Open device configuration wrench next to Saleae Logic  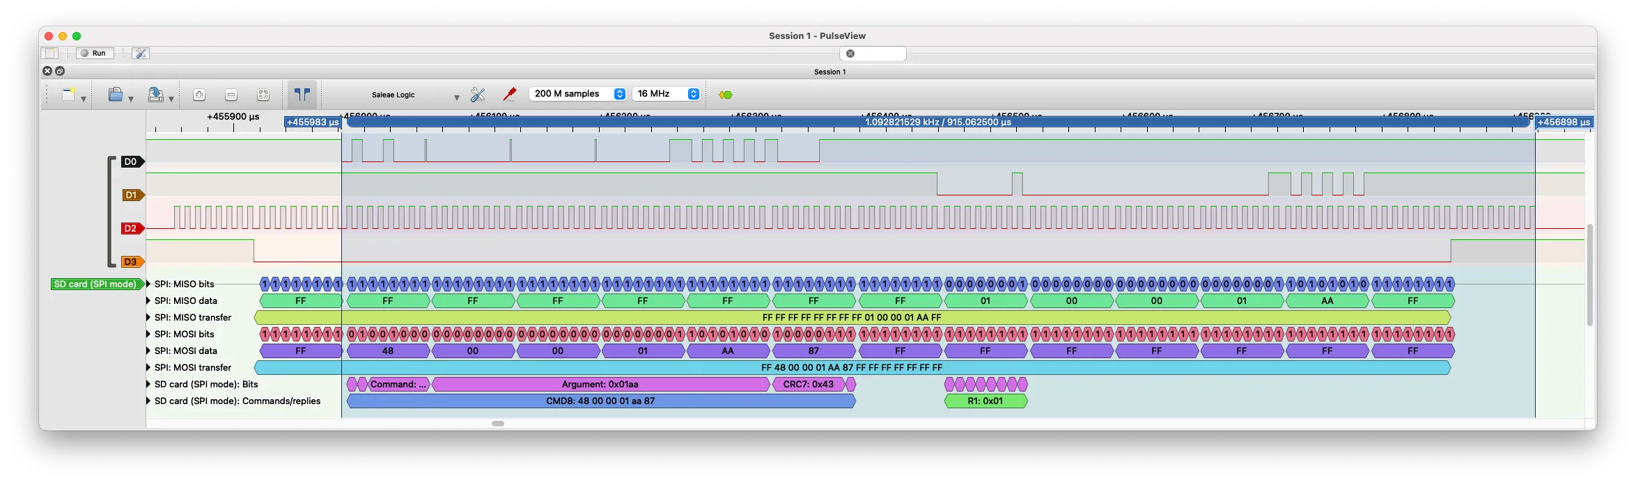(x=478, y=94)
